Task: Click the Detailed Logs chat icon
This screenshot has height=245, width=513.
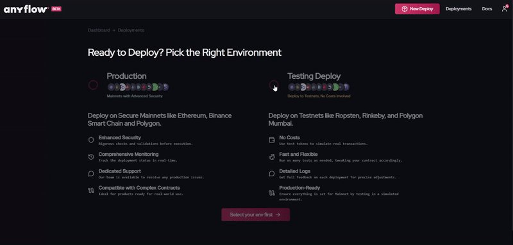Action: tap(272, 174)
